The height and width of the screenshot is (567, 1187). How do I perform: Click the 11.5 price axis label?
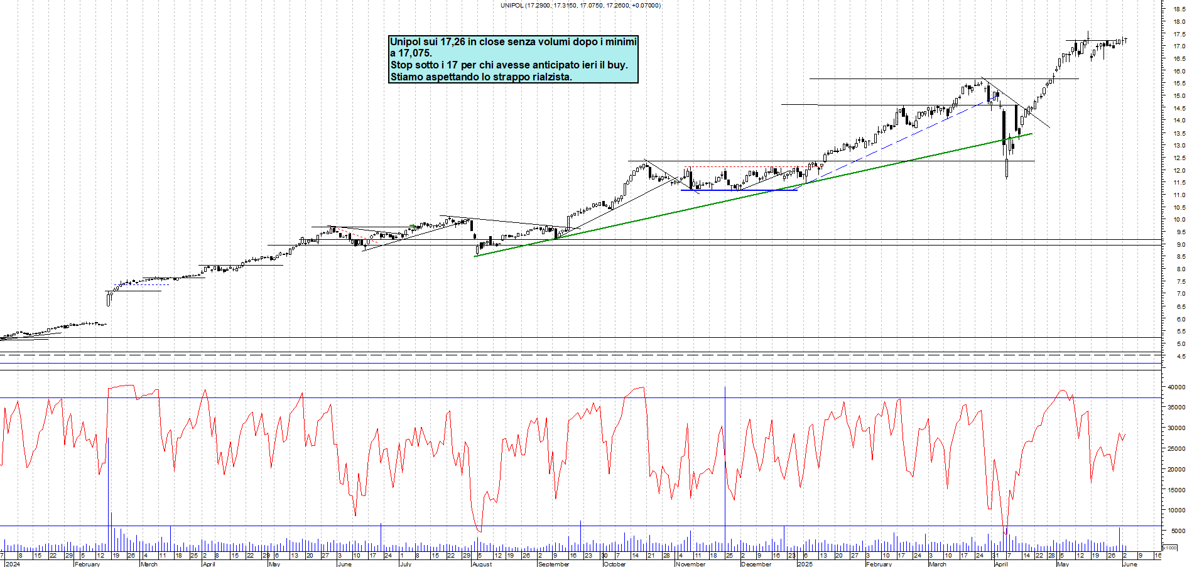[1179, 183]
